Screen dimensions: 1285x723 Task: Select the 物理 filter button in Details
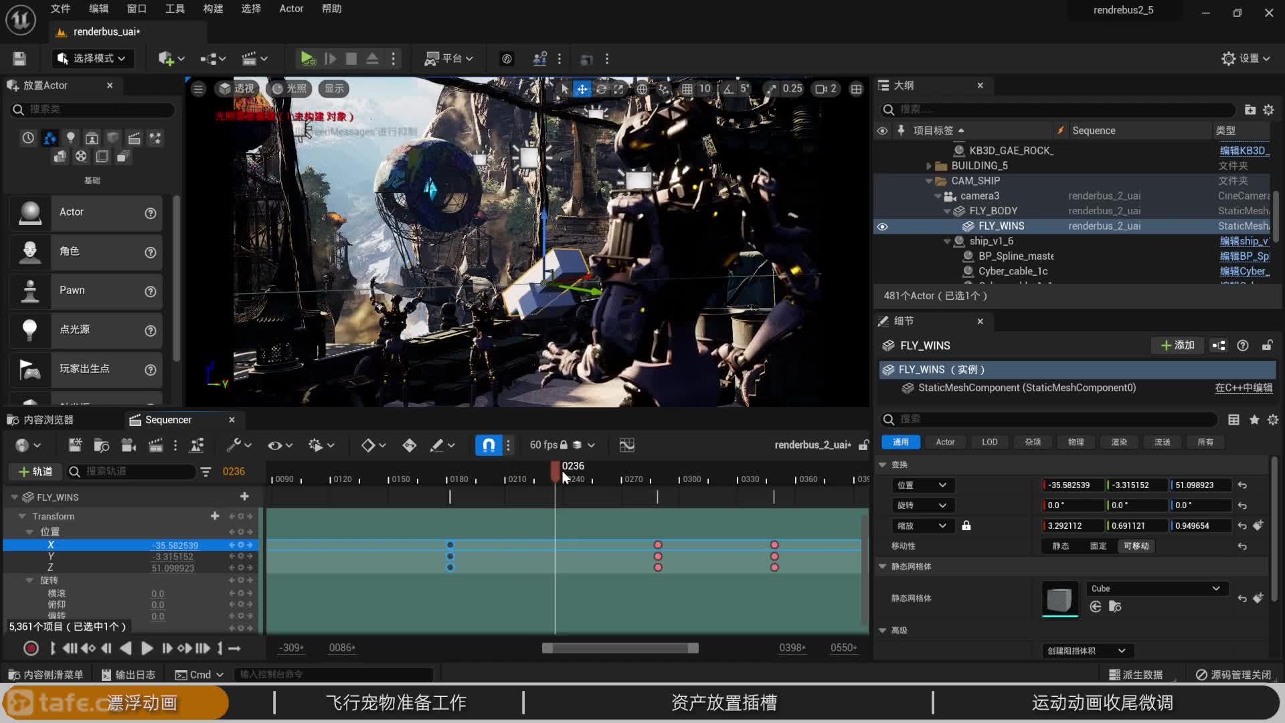(1076, 442)
